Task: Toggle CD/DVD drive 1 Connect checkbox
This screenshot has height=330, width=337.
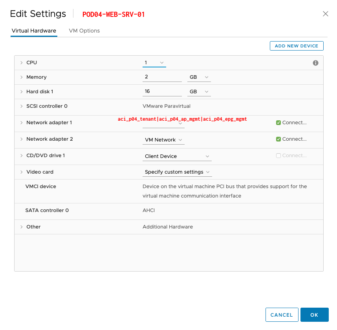Action: [278, 156]
